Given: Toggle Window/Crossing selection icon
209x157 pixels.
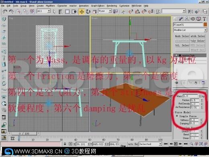Looking at the screenshot, I should (x=74, y=12).
